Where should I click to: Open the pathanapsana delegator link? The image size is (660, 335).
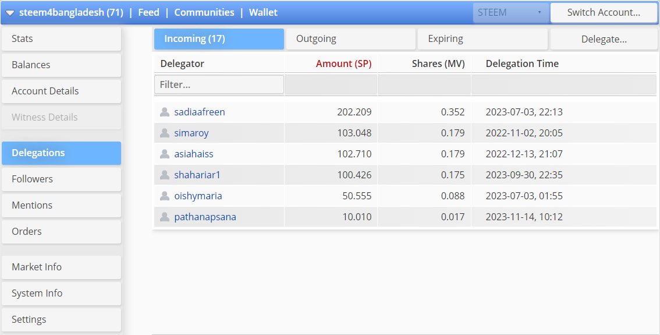[205, 217]
